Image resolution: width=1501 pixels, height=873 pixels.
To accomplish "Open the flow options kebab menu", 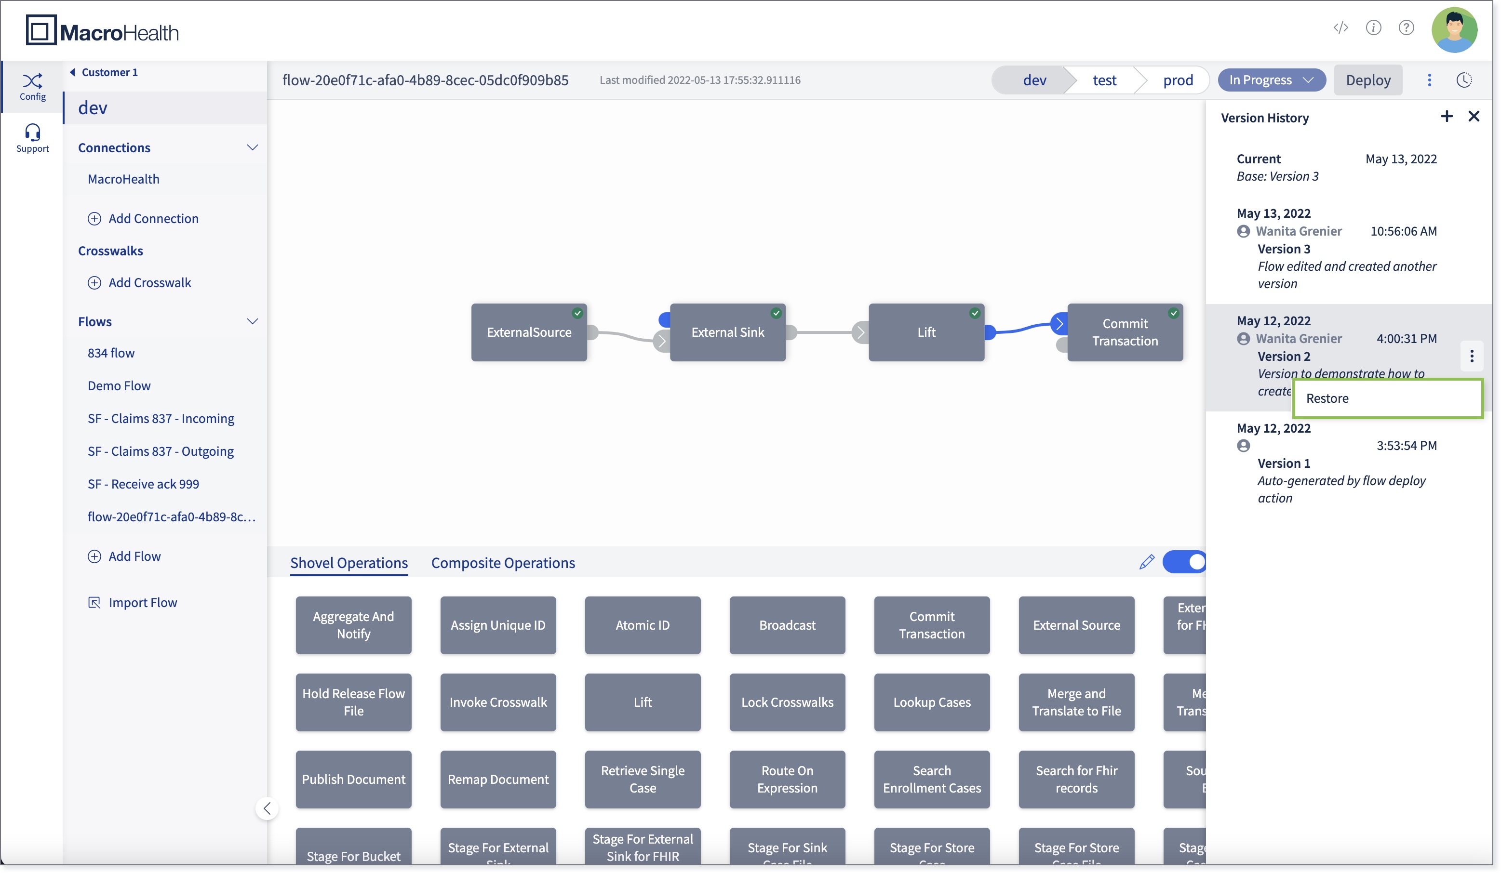I will [1430, 80].
